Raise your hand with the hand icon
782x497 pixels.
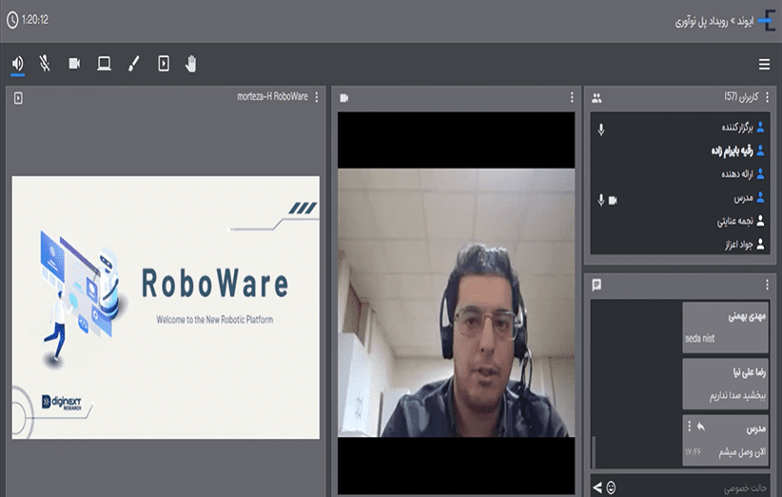(191, 64)
